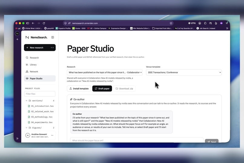Image resolution: width=244 pixels, height=163 pixels.
Task: Open the greytHR bookmark
Action: point(49,29)
